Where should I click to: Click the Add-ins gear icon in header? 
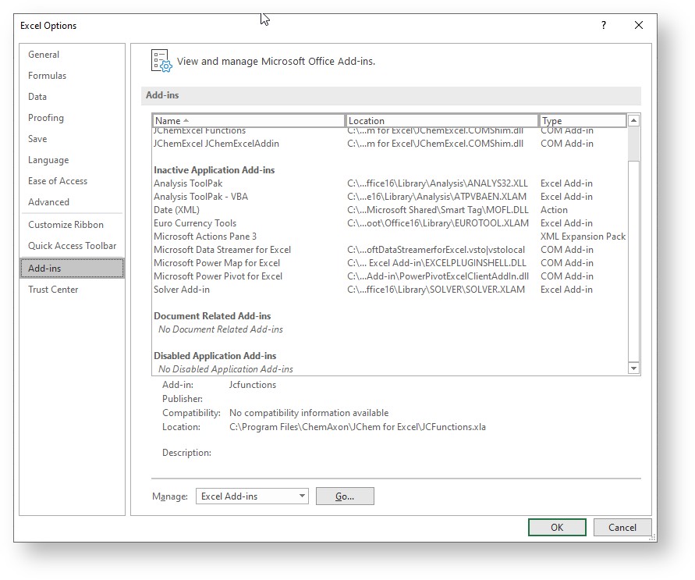pyautogui.click(x=160, y=61)
